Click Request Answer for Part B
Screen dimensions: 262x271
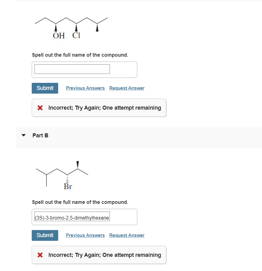pos(127,235)
